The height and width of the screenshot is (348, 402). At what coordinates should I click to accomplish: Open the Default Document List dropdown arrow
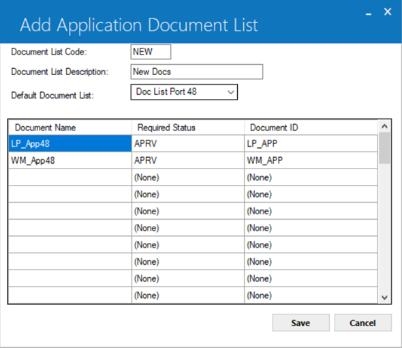[x=231, y=92]
